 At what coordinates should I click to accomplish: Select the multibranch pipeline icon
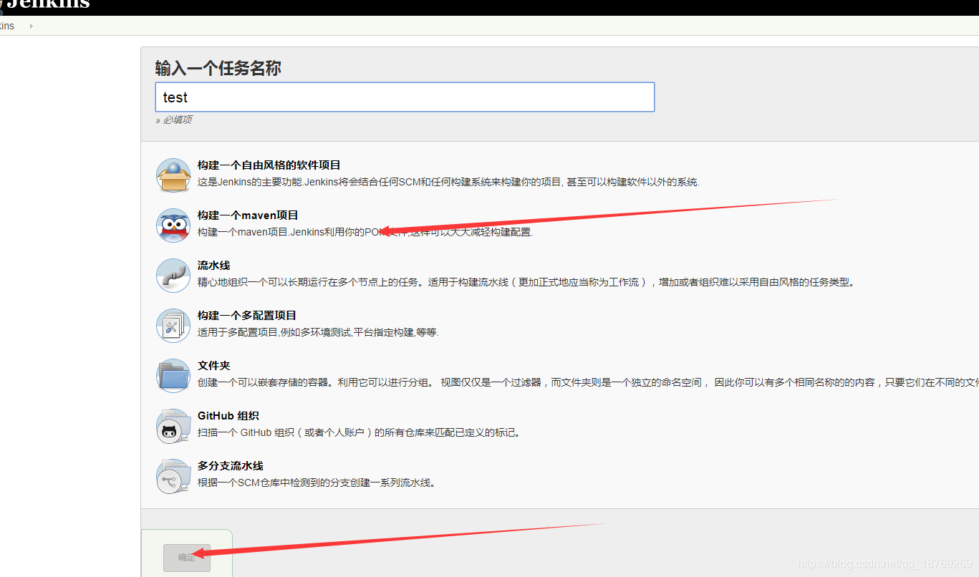(x=173, y=476)
